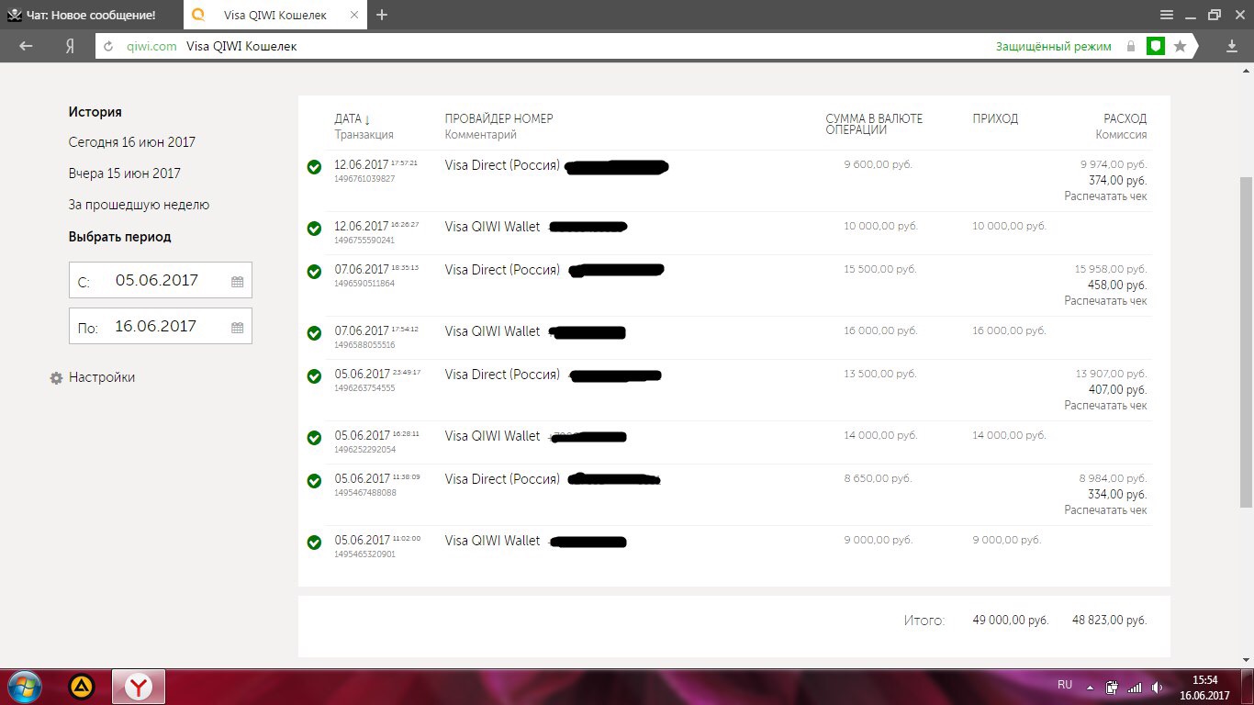The image size is (1254, 705).
Task: Open the Windows Start button
Action: pos(25,686)
